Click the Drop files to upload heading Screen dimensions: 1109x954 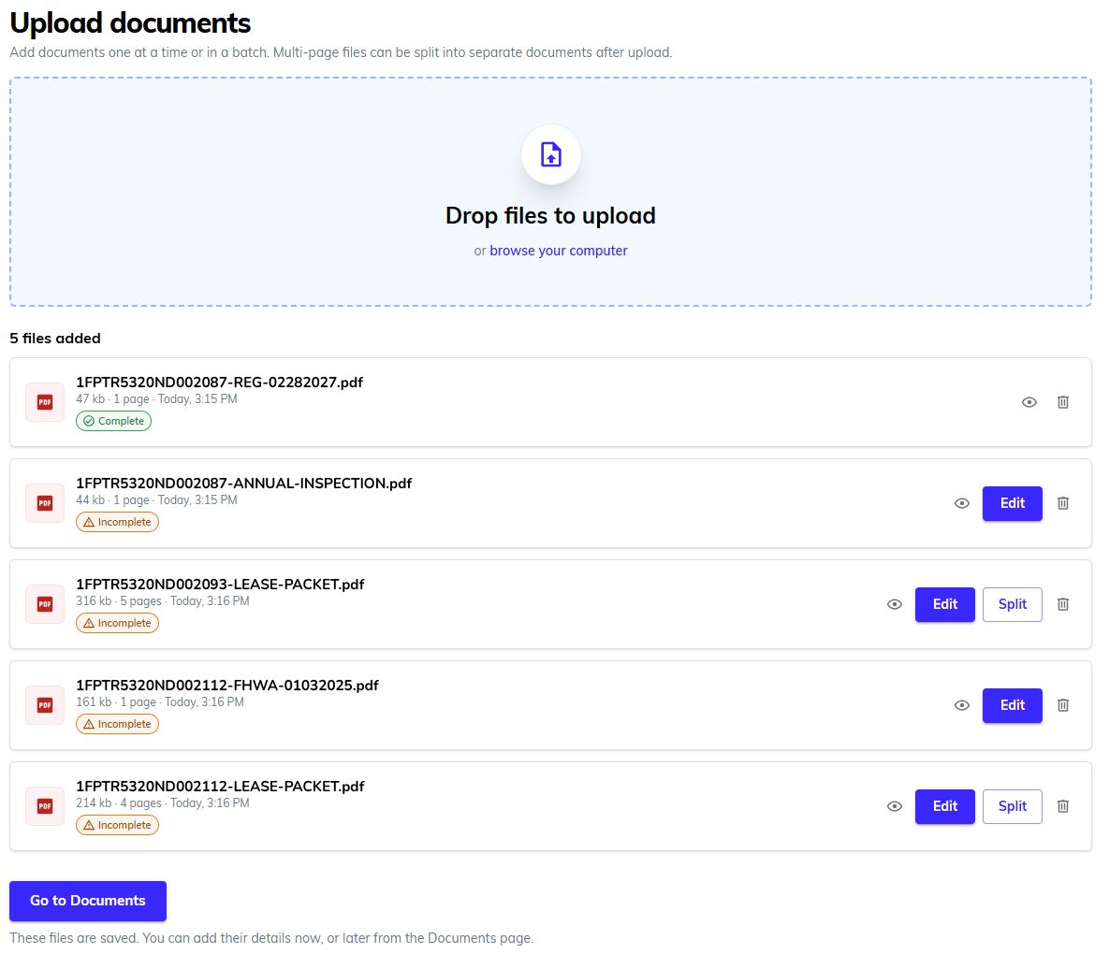[x=550, y=215]
